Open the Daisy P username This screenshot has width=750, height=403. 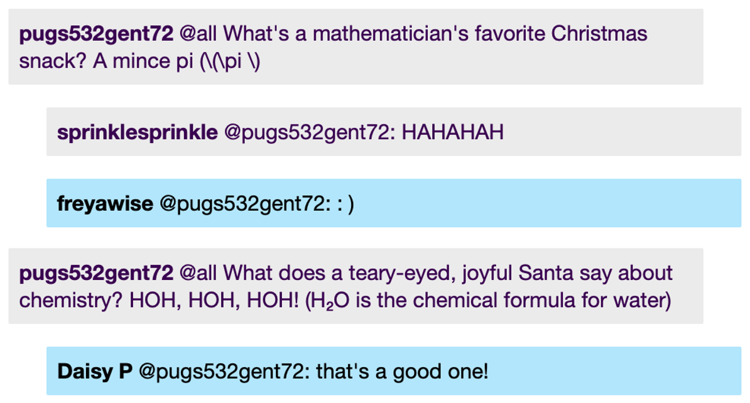coord(95,372)
